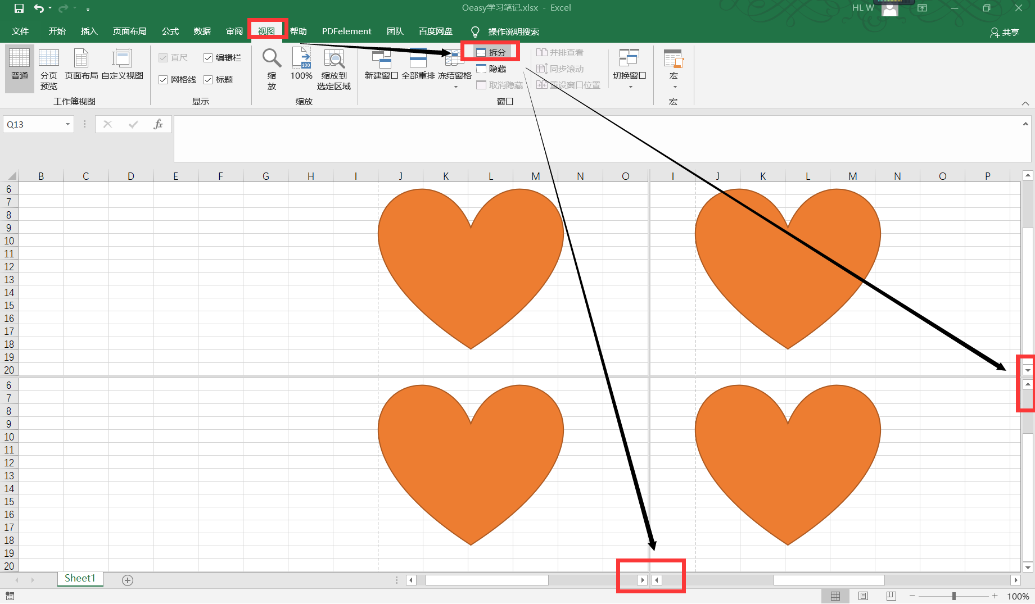Viewport: 1035px width, 604px height.
Task: Toggle the Gridlines (网格线) checkbox
Action: [178, 80]
